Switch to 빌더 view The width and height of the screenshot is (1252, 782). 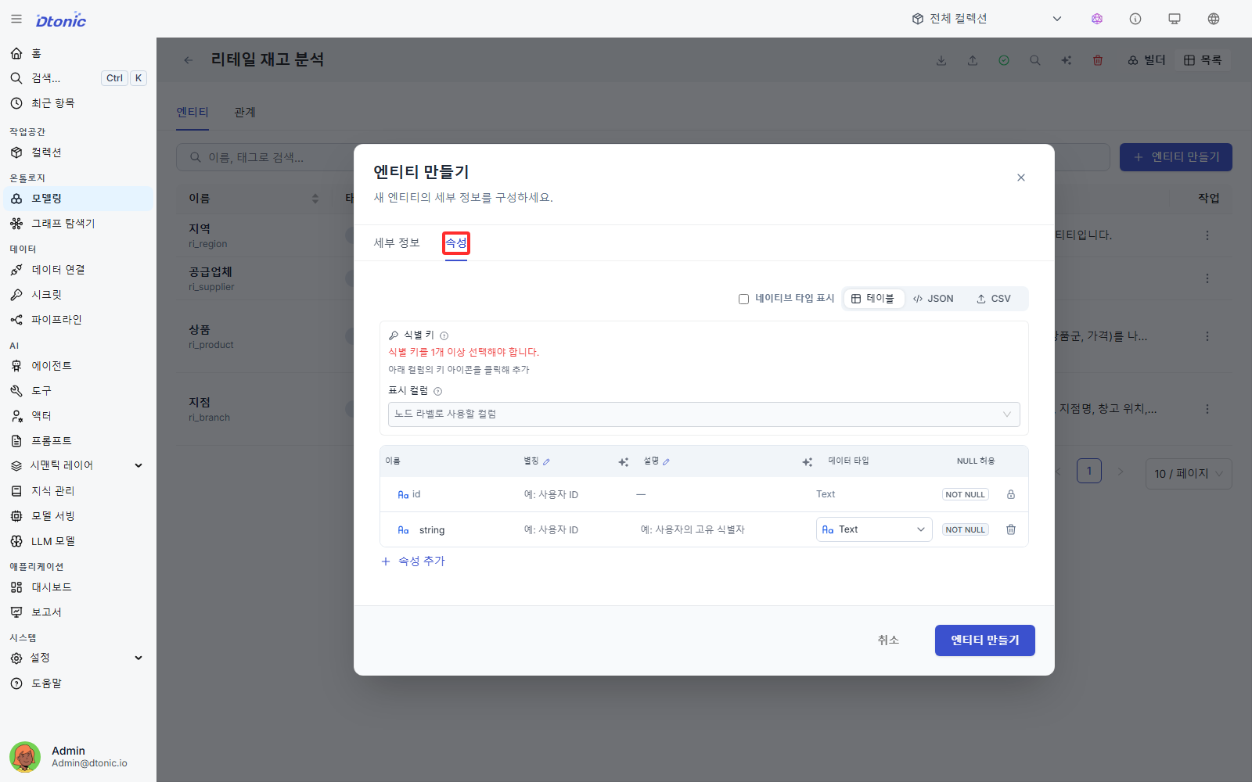click(x=1146, y=60)
